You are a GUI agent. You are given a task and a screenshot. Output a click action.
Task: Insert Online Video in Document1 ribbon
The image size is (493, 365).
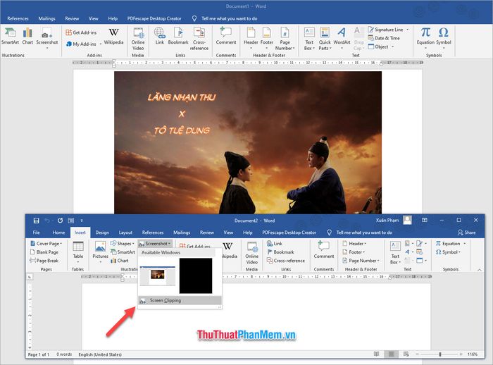tap(138, 39)
